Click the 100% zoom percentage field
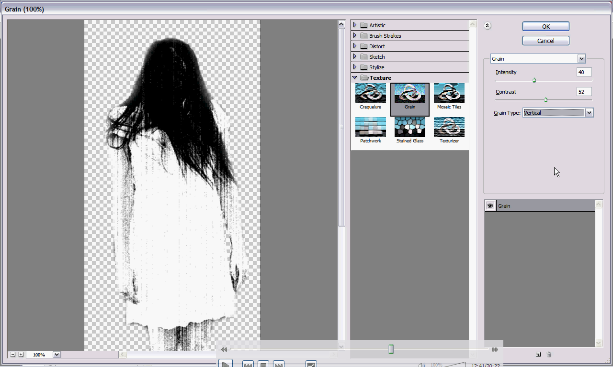613x367 pixels. 39,355
